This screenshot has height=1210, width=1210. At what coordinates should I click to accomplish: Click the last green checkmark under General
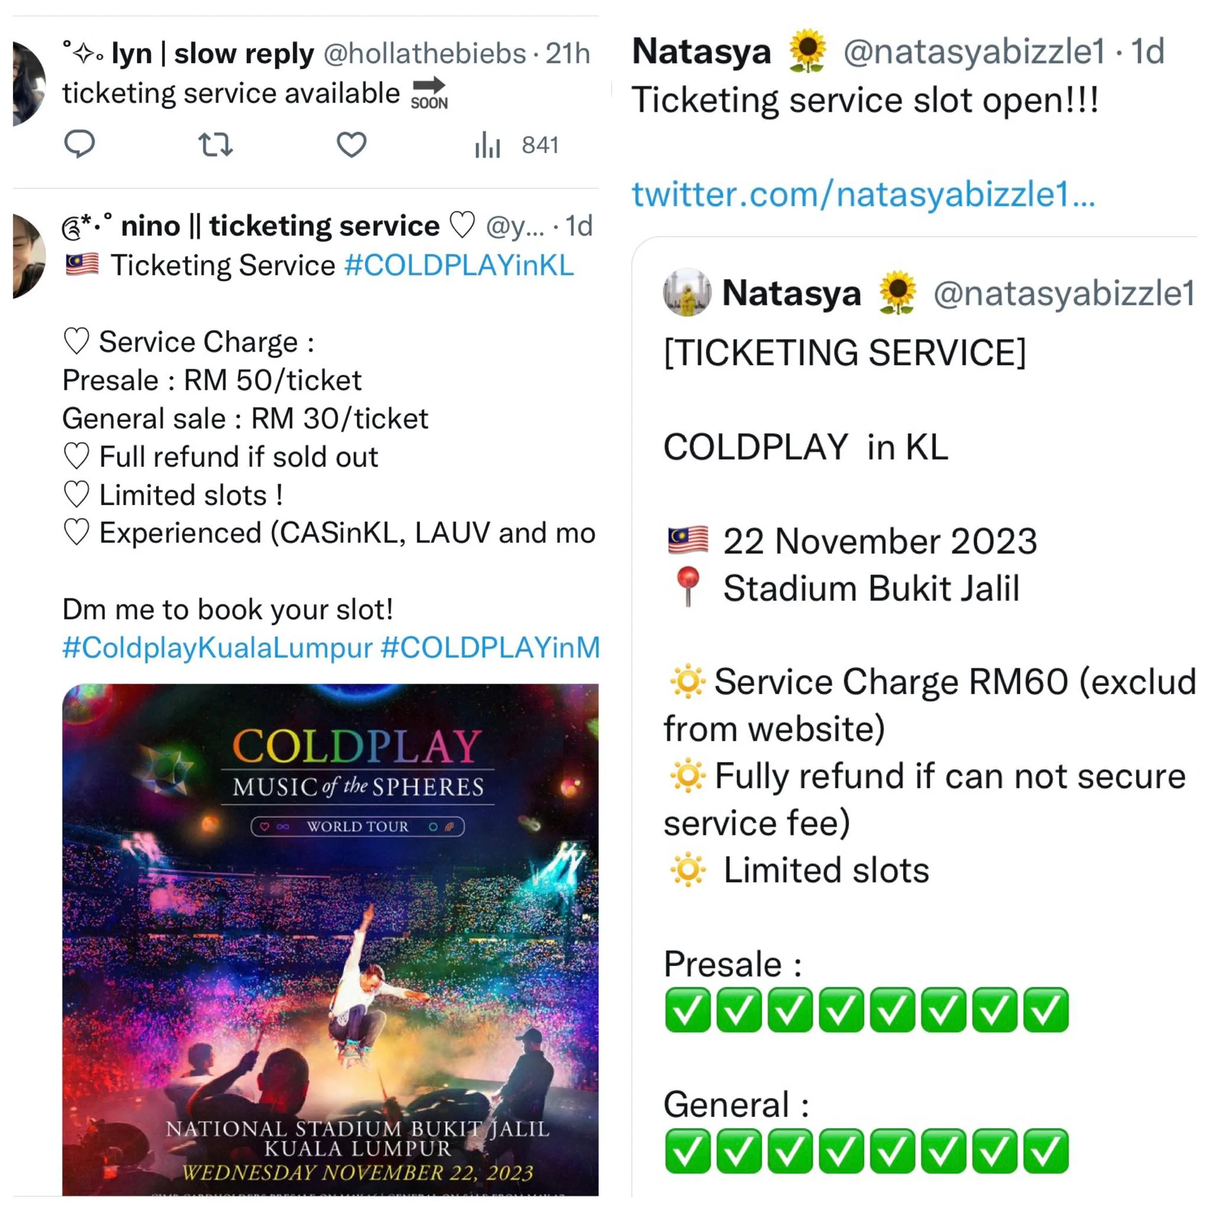tap(1046, 1151)
